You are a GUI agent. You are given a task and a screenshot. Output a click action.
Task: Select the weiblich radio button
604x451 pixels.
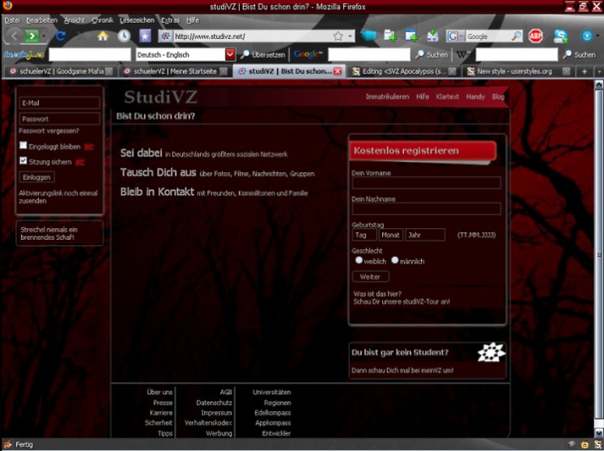click(359, 260)
